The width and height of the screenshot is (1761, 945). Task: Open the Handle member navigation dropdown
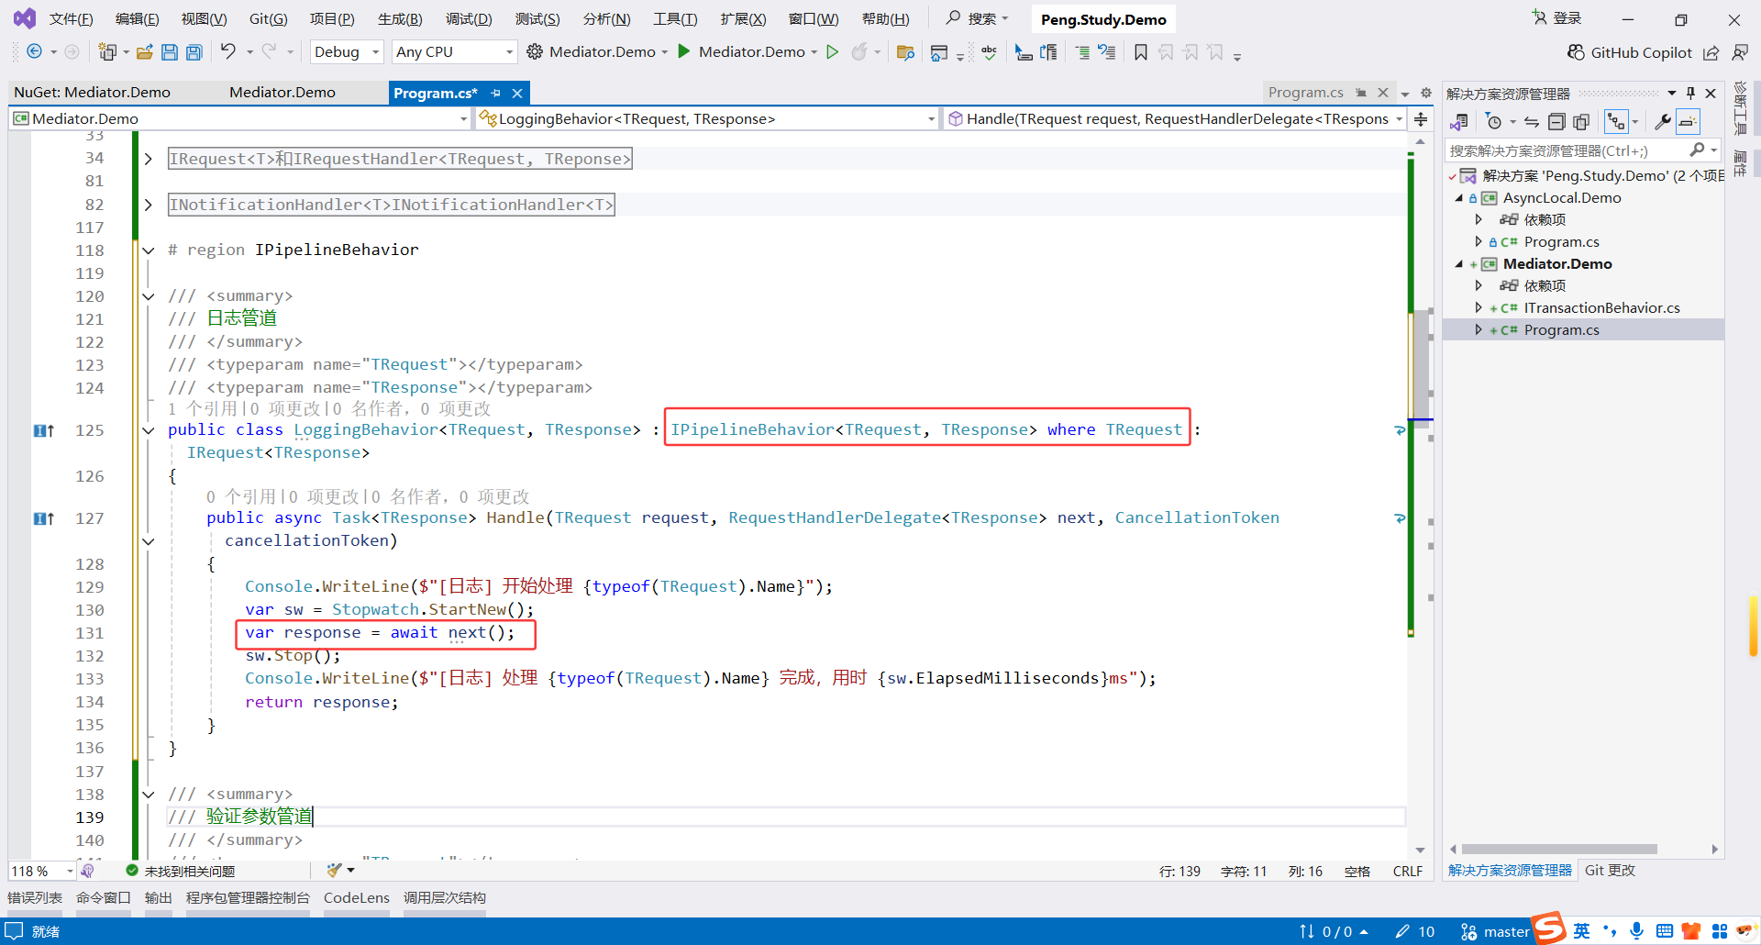[x=1175, y=118]
